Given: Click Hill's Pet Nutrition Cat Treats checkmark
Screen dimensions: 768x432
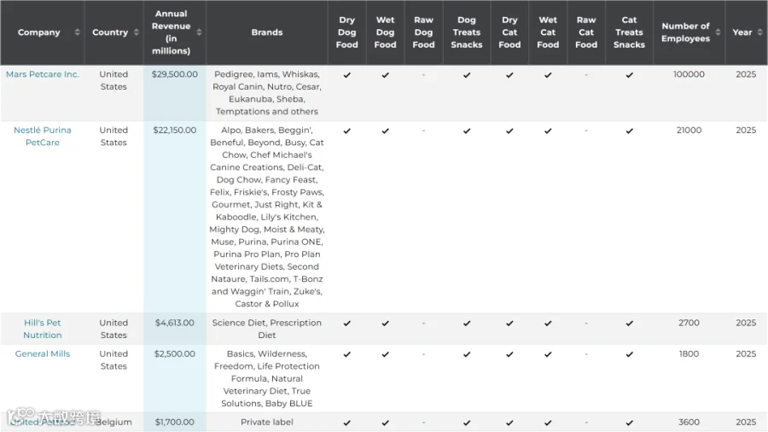Looking at the screenshot, I should 630,324.
